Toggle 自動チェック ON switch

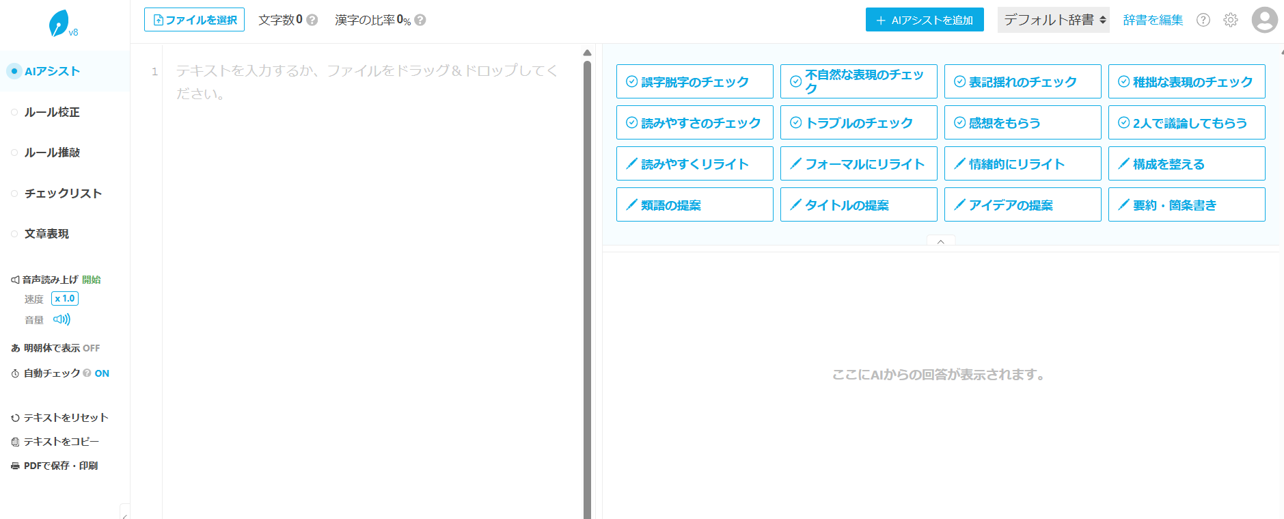click(102, 373)
